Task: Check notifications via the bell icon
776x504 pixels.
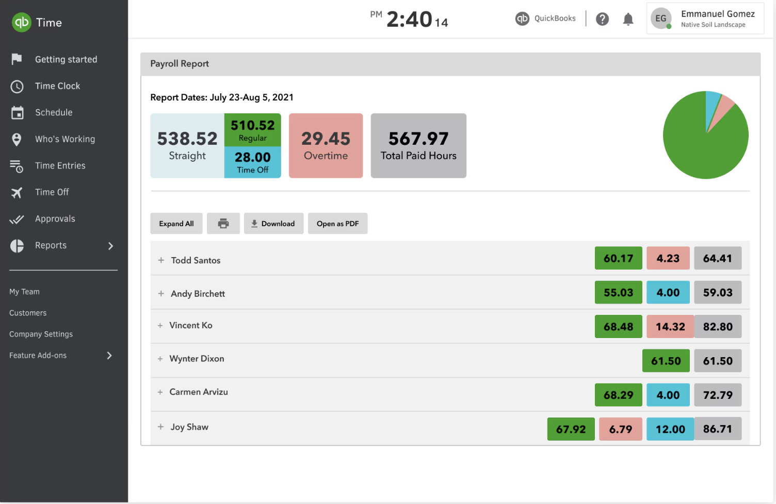Action: coord(628,19)
